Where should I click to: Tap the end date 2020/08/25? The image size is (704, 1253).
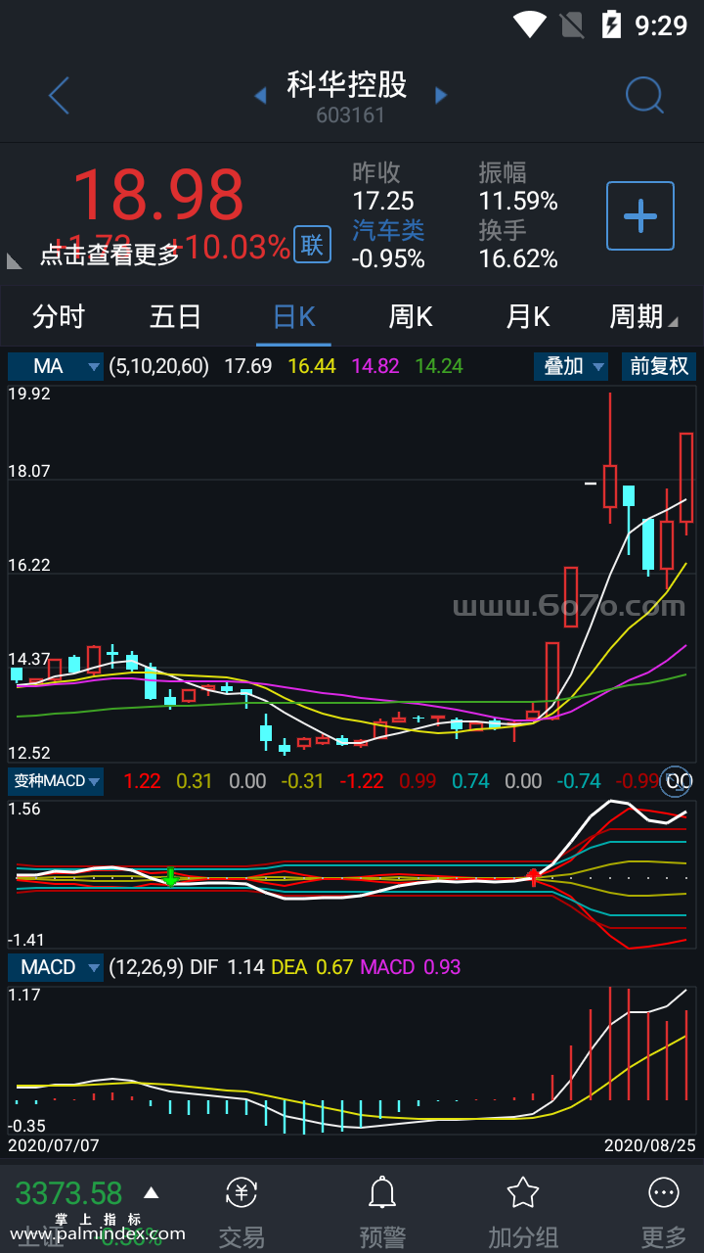point(649,1144)
